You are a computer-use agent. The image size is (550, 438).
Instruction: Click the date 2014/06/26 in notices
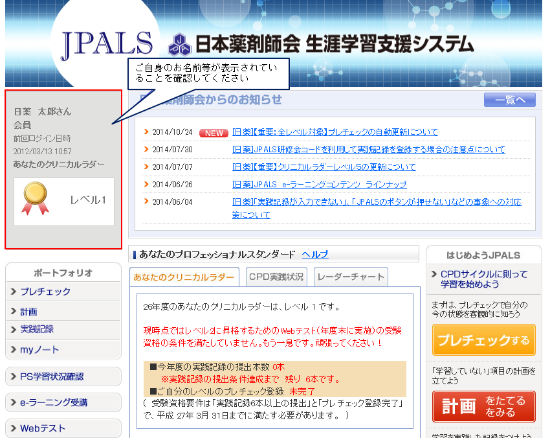click(172, 185)
